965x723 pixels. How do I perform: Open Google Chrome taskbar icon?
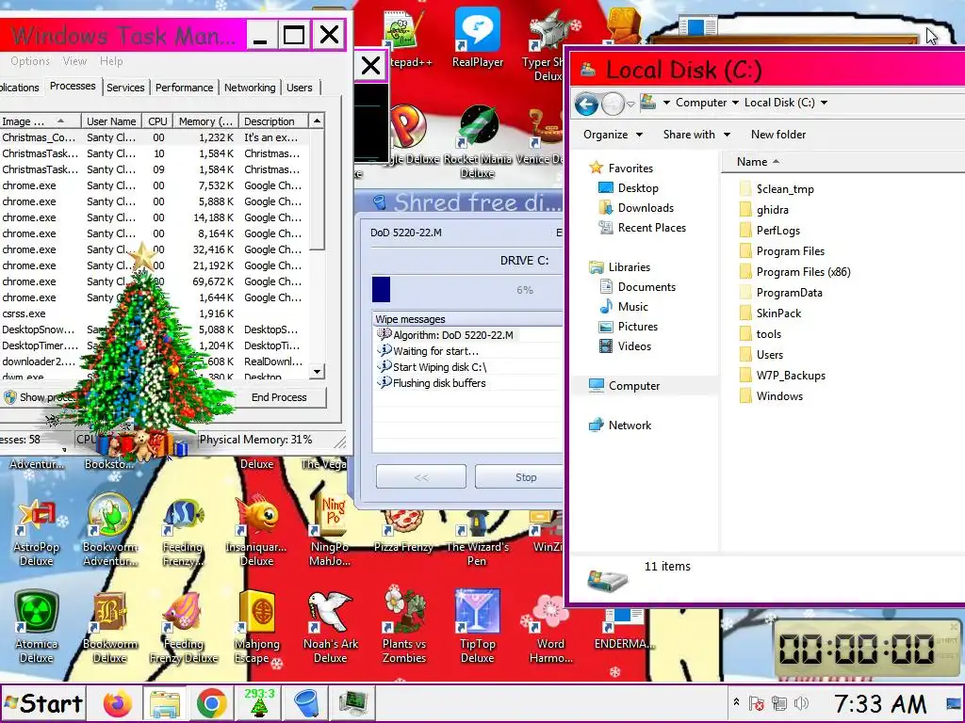pos(211,703)
